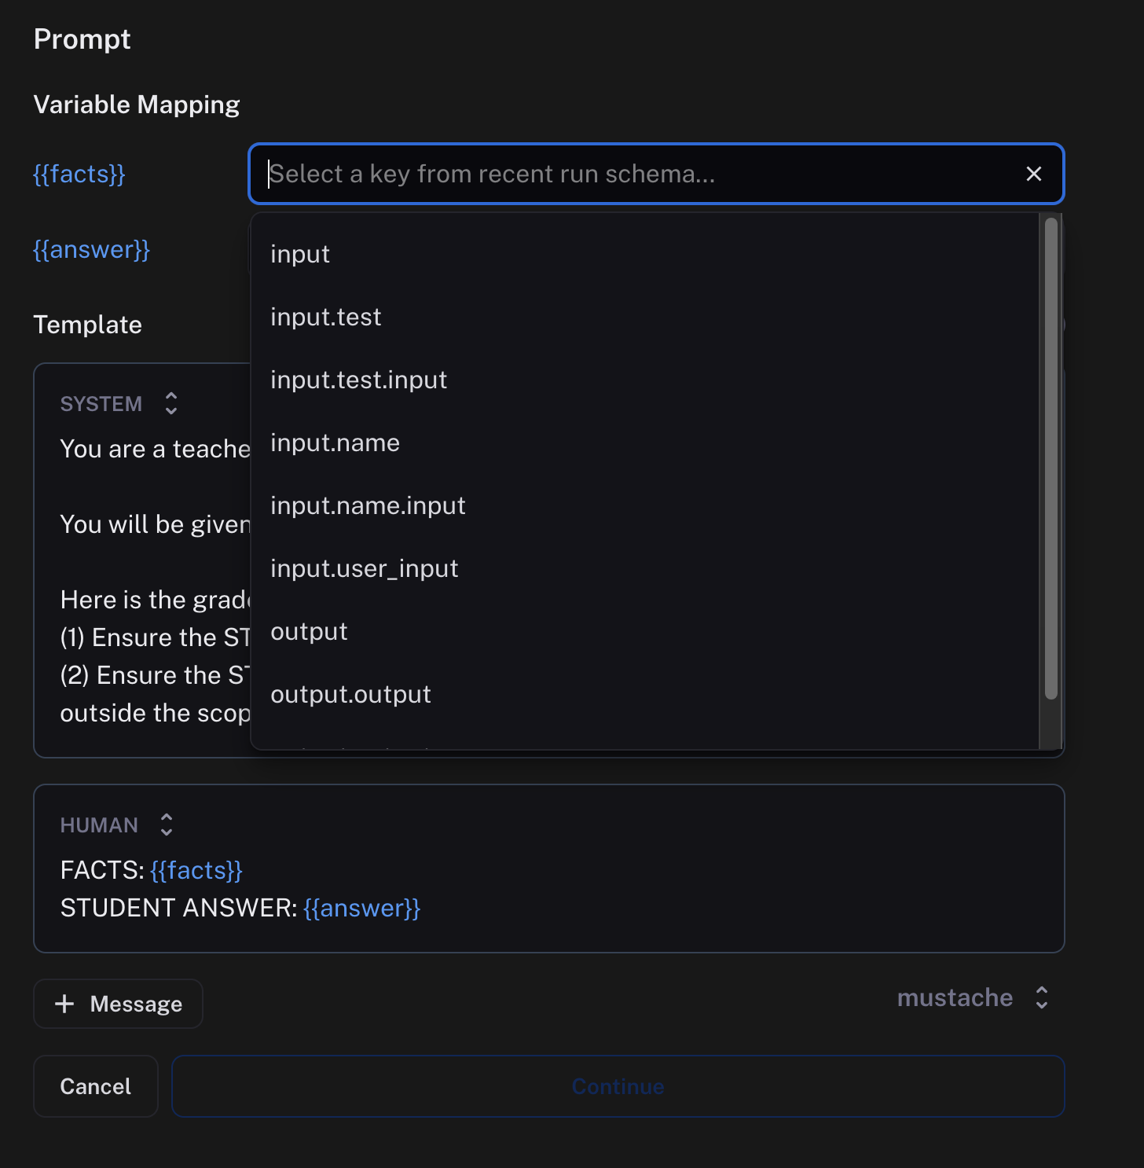Click the Continue button
This screenshot has width=1144, height=1168.
click(618, 1086)
